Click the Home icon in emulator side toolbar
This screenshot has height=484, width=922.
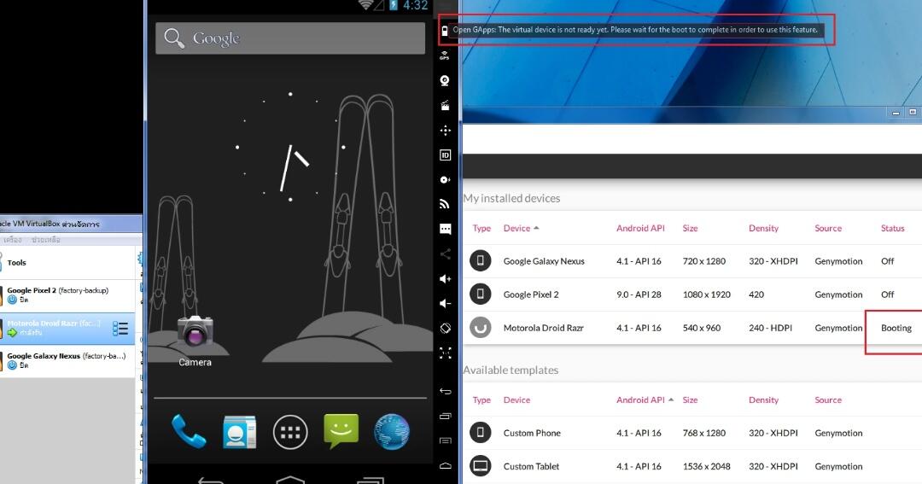pos(445,466)
